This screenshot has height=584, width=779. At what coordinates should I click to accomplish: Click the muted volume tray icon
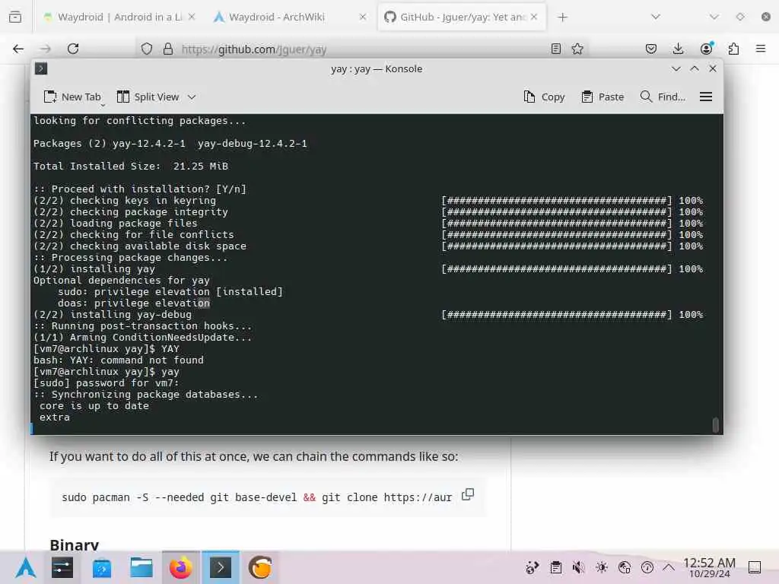pyautogui.click(x=578, y=567)
